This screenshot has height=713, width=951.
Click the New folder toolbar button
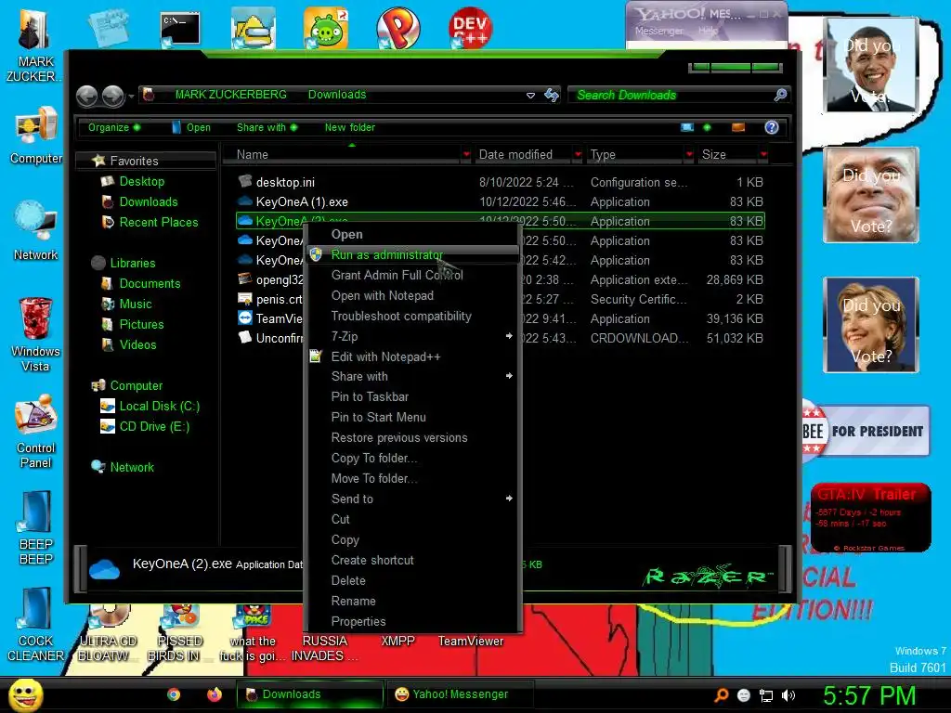350,127
